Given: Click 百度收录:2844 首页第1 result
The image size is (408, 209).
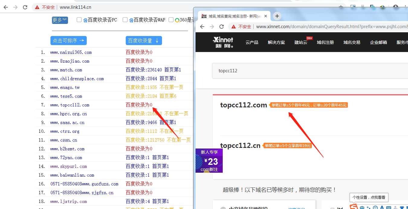Looking at the screenshot, I should (151, 79).
